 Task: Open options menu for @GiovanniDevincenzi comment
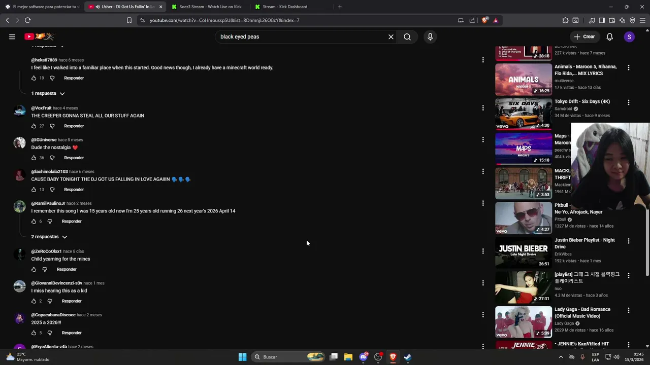[483, 283]
